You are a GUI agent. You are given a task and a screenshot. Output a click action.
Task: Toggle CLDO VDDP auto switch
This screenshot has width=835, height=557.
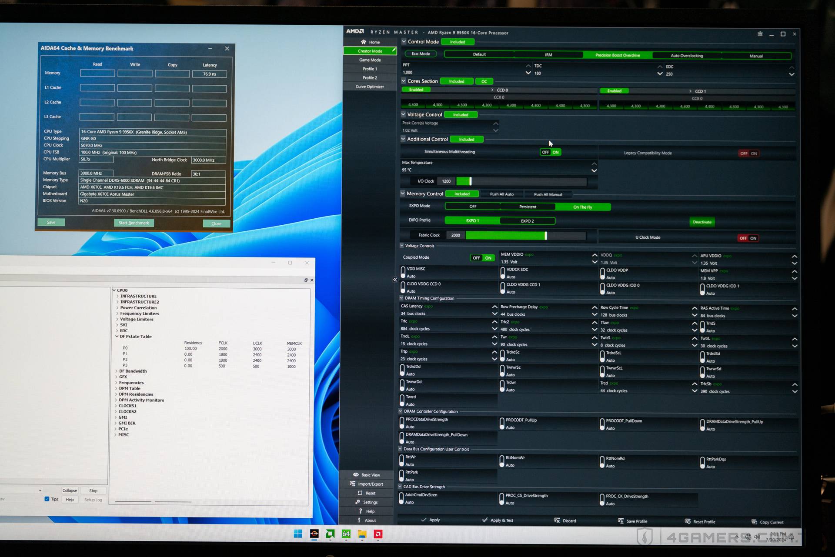602,273
